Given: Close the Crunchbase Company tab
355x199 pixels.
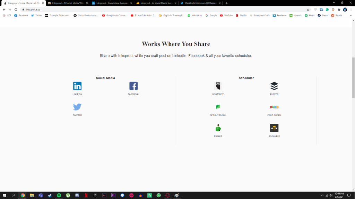Looking at the screenshot, I should pos(131,3).
